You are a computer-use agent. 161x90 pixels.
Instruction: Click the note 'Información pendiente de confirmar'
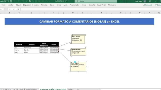(x=78, y=67)
